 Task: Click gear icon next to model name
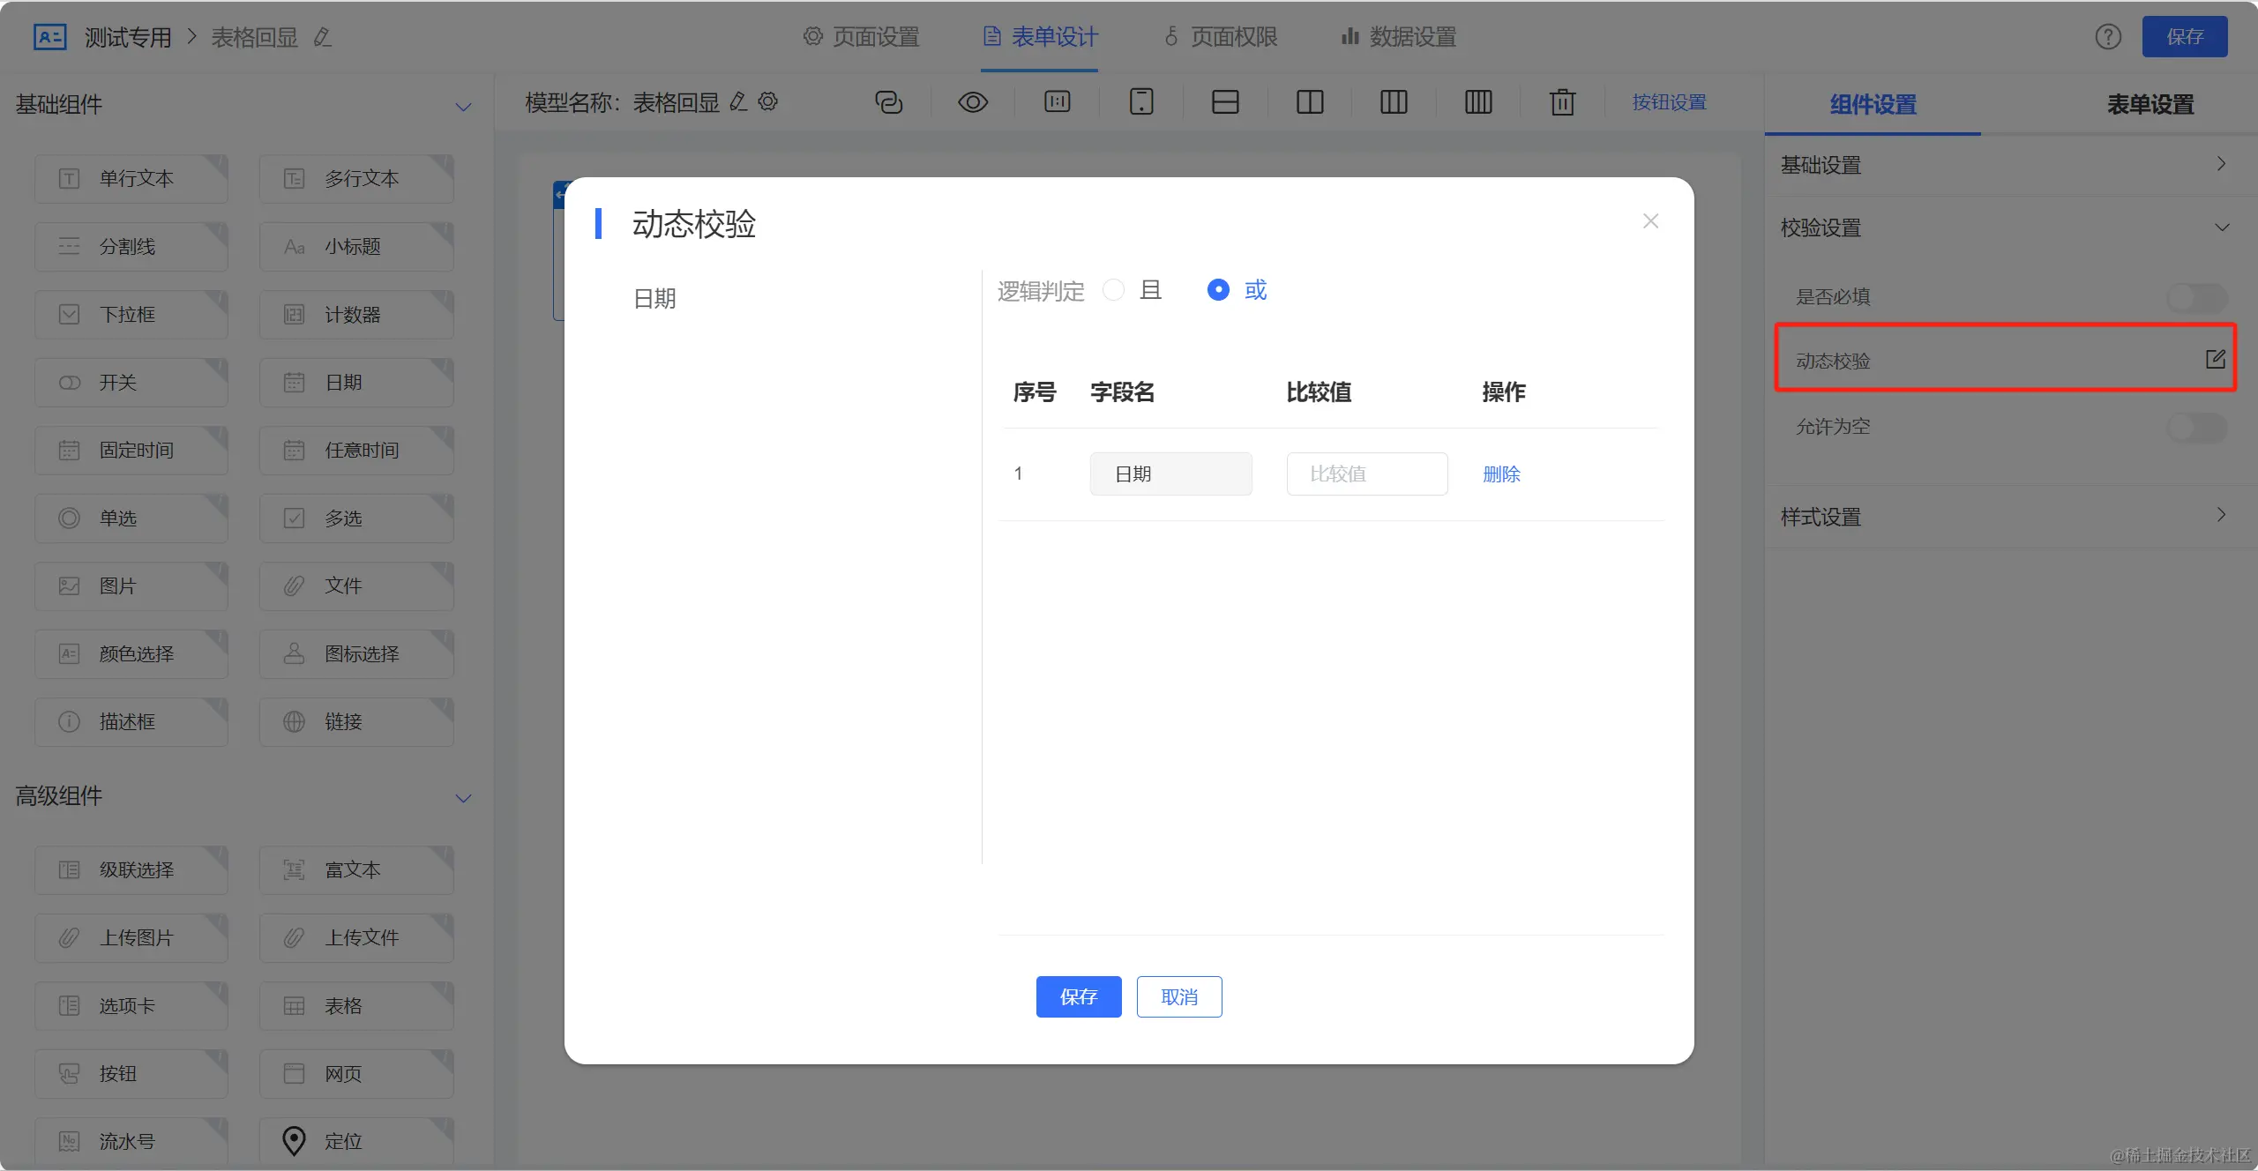(x=768, y=101)
